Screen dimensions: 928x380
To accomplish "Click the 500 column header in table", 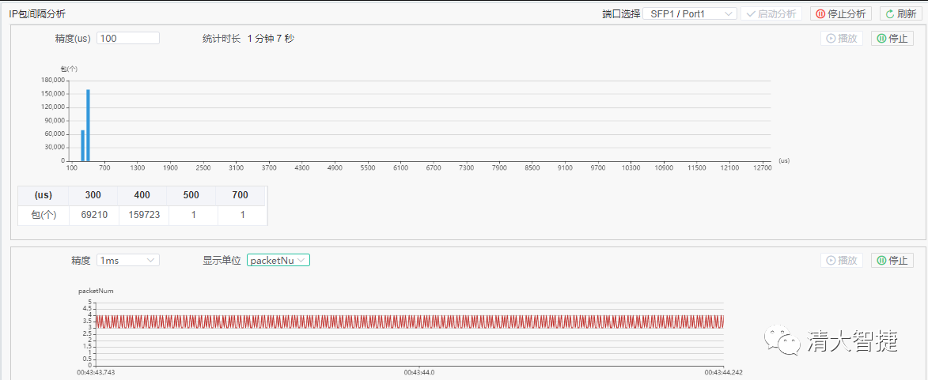I will [192, 195].
